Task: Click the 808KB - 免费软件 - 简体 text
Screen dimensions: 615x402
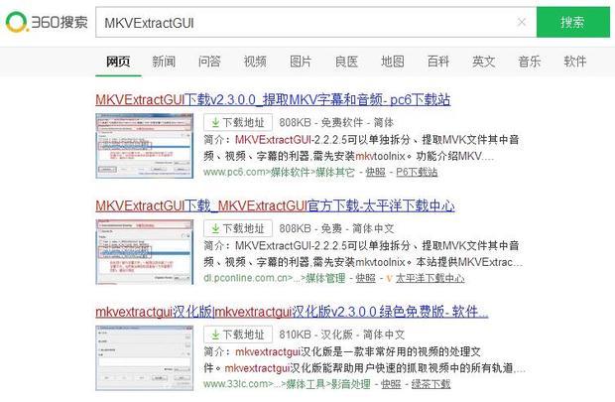Action: click(x=336, y=122)
